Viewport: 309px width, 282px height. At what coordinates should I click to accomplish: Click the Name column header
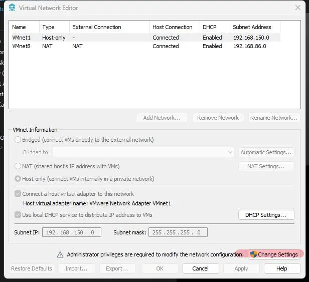(x=24, y=27)
